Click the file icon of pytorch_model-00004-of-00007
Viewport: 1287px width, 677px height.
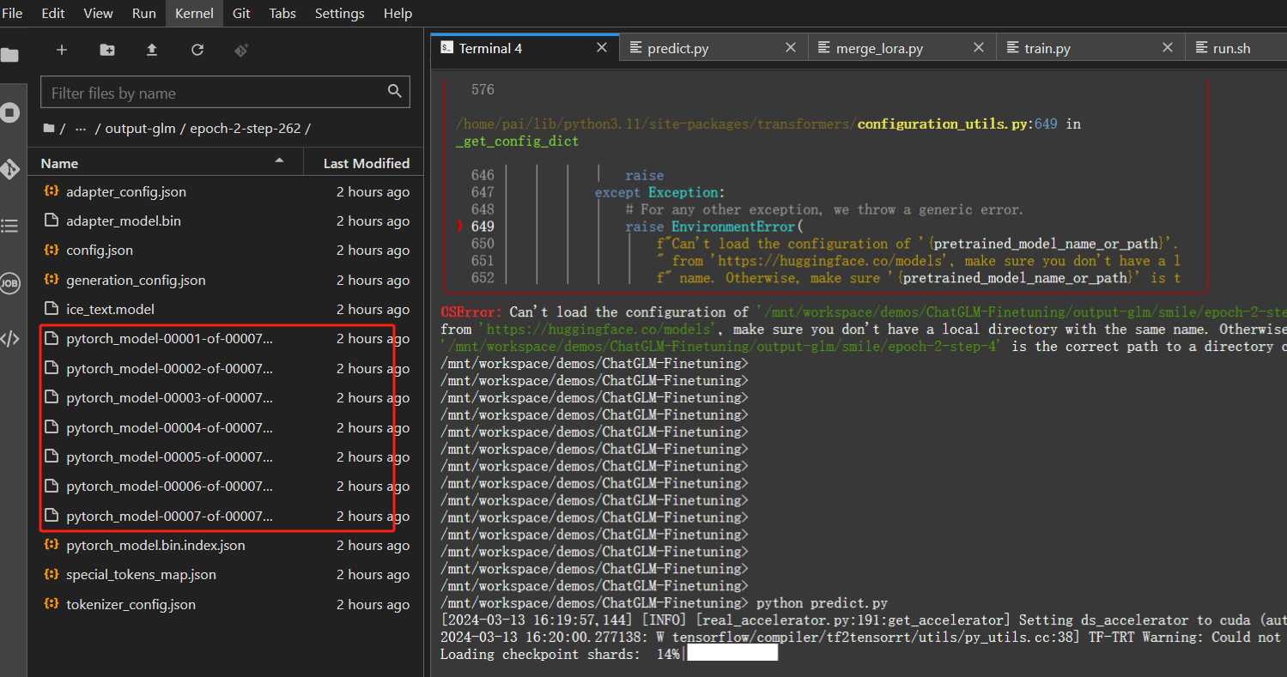pos(51,427)
